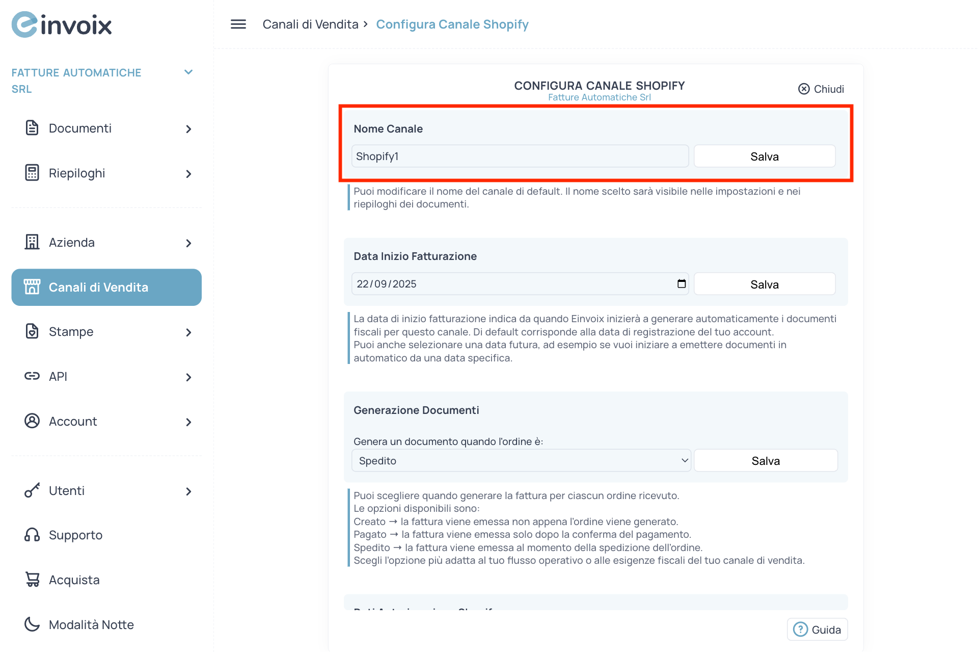Close the panel via Chiudi
The height and width of the screenshot is (652, 978).
tap(820, 89)
